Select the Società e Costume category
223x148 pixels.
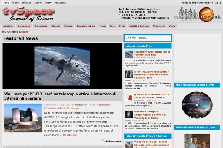[139, 26]
